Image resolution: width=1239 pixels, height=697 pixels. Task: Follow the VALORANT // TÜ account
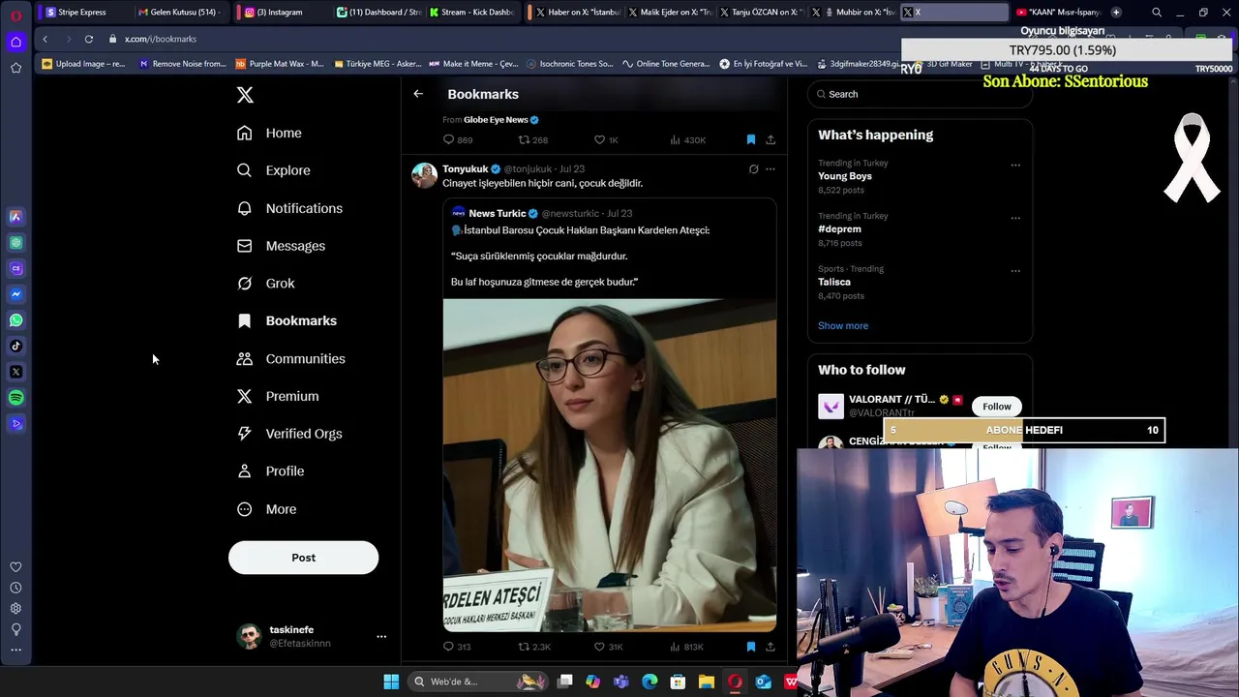[x=996, y=407]
